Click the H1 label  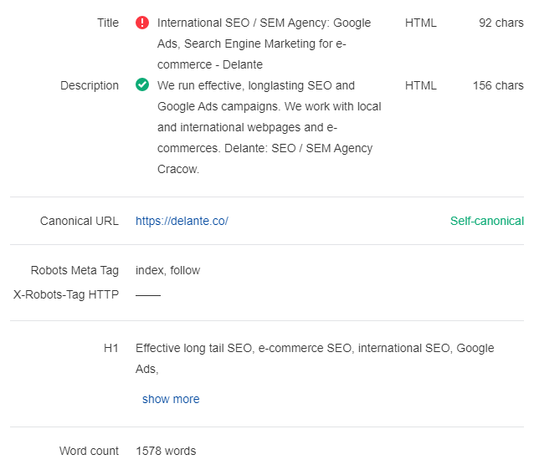click(x=111, y=348)
